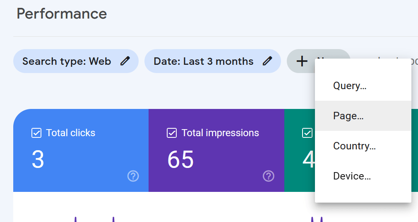Pick Country... from the filter menu
418x222 pixels.
point(354,146)
